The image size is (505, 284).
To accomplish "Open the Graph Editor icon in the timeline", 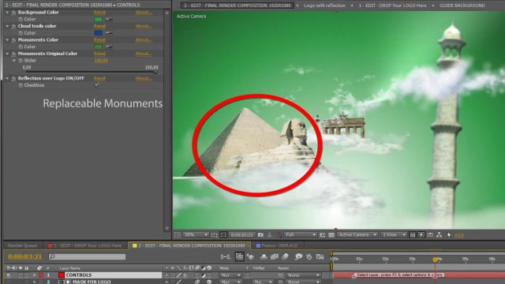I will (320, 256).
